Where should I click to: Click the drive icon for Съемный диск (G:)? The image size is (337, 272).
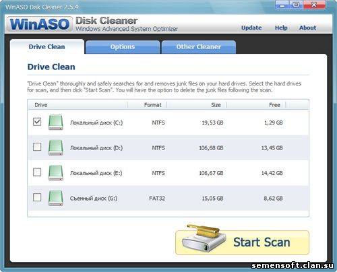(x=56, y=198)
